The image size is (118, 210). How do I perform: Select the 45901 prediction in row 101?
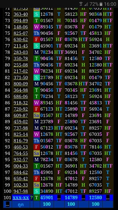(x=47, y=198)
